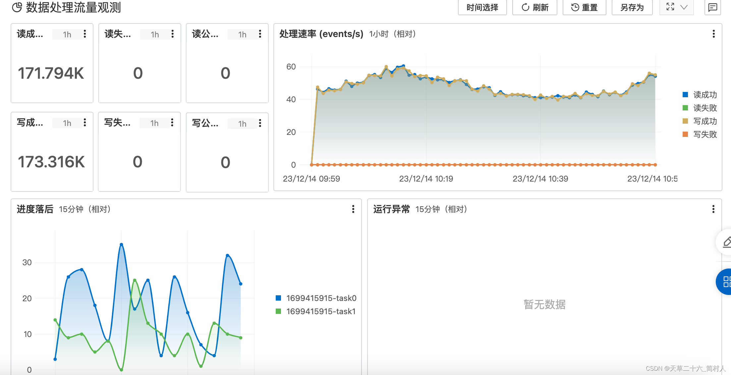Toggle 写失败 legend series
731x375 pixels.
tap(700, 135)
